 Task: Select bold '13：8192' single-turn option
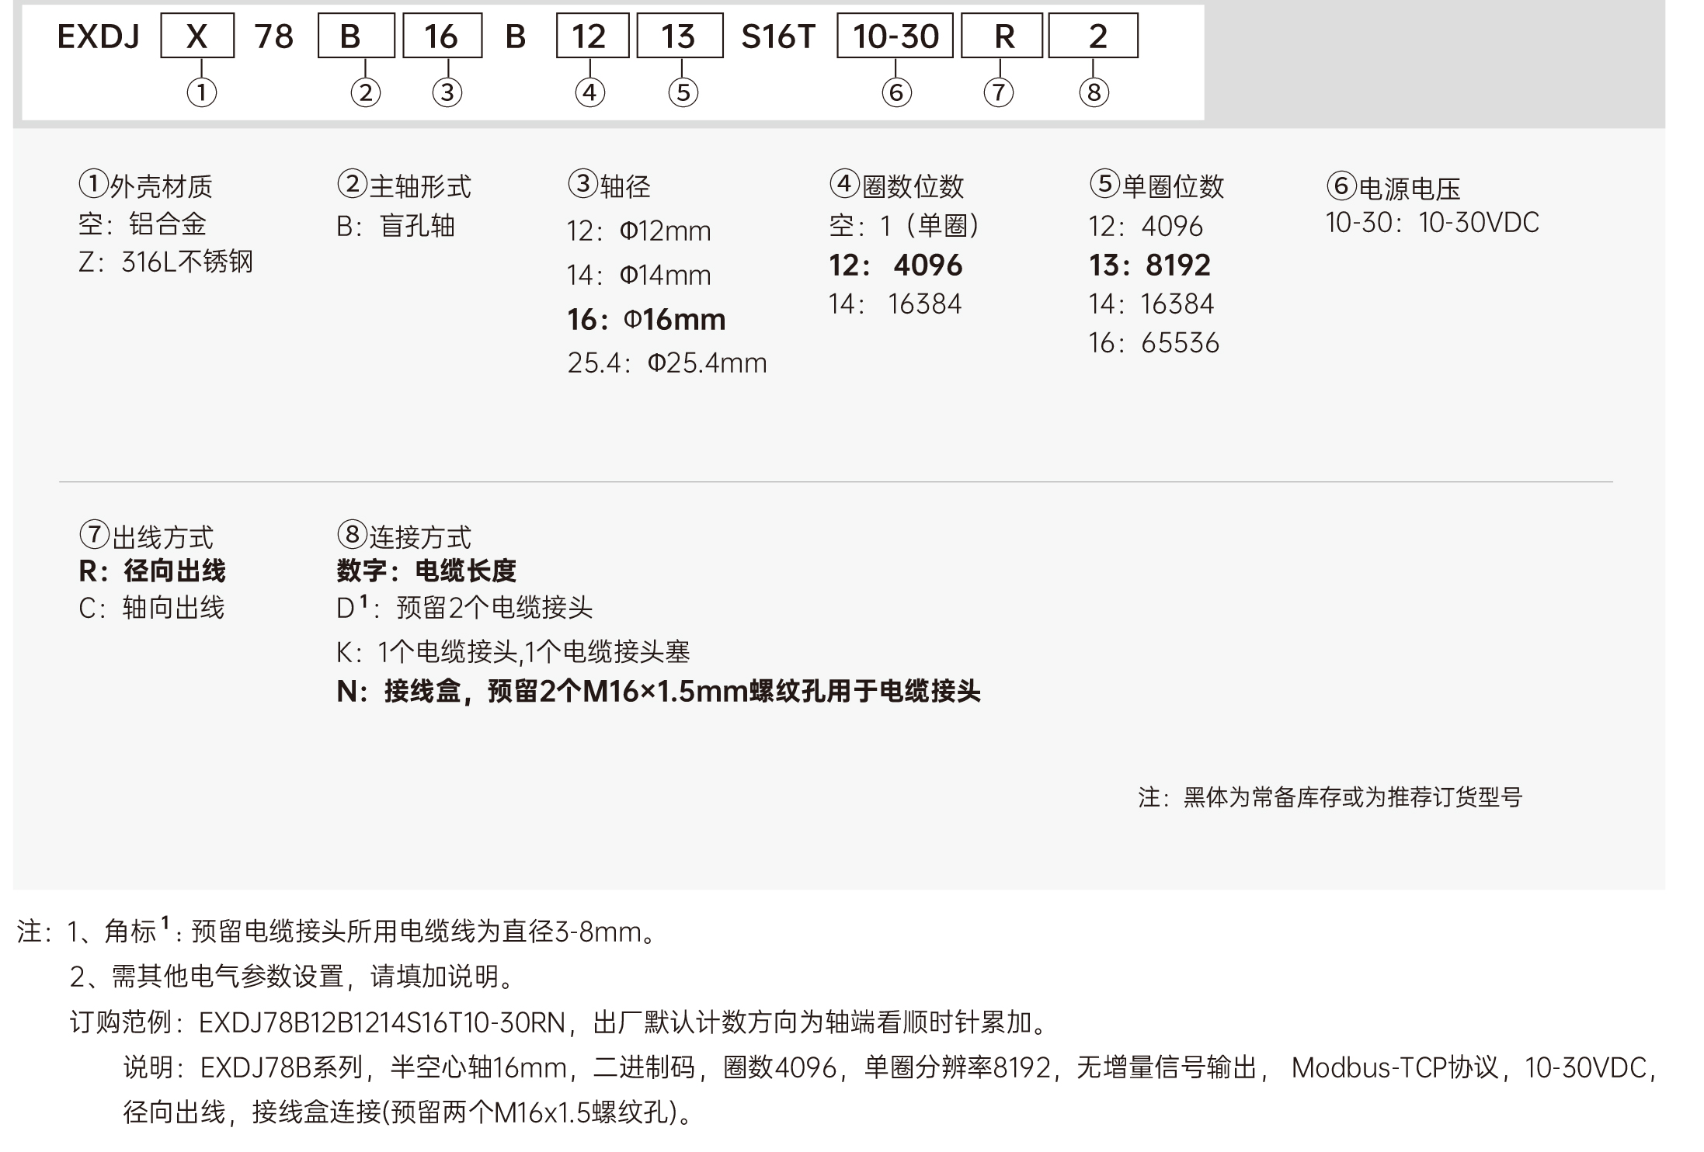click(1149, 265)
